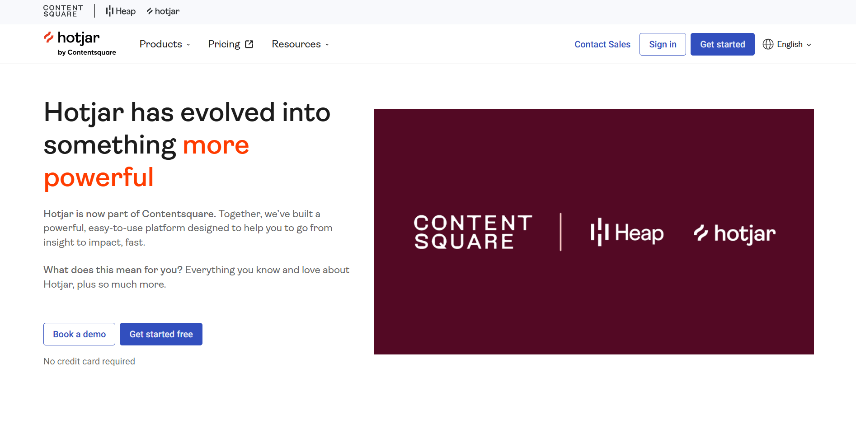Expand the Products menu
Screen dimensions: 856x424
[165, 44]
